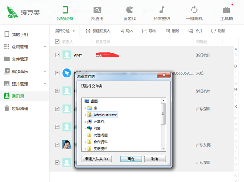Click folder tree scrollbar up arrow
The height and width of the screenshot is (182, 244).
click(x=163, y=101)
